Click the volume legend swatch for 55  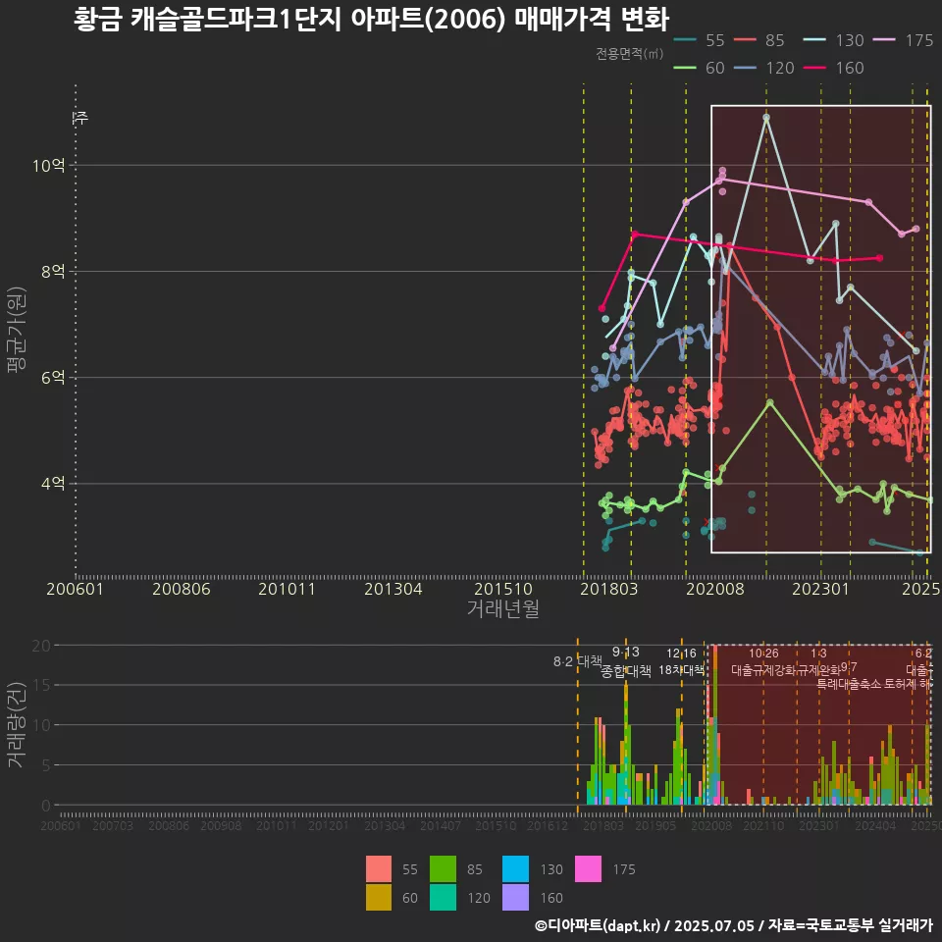379,868
